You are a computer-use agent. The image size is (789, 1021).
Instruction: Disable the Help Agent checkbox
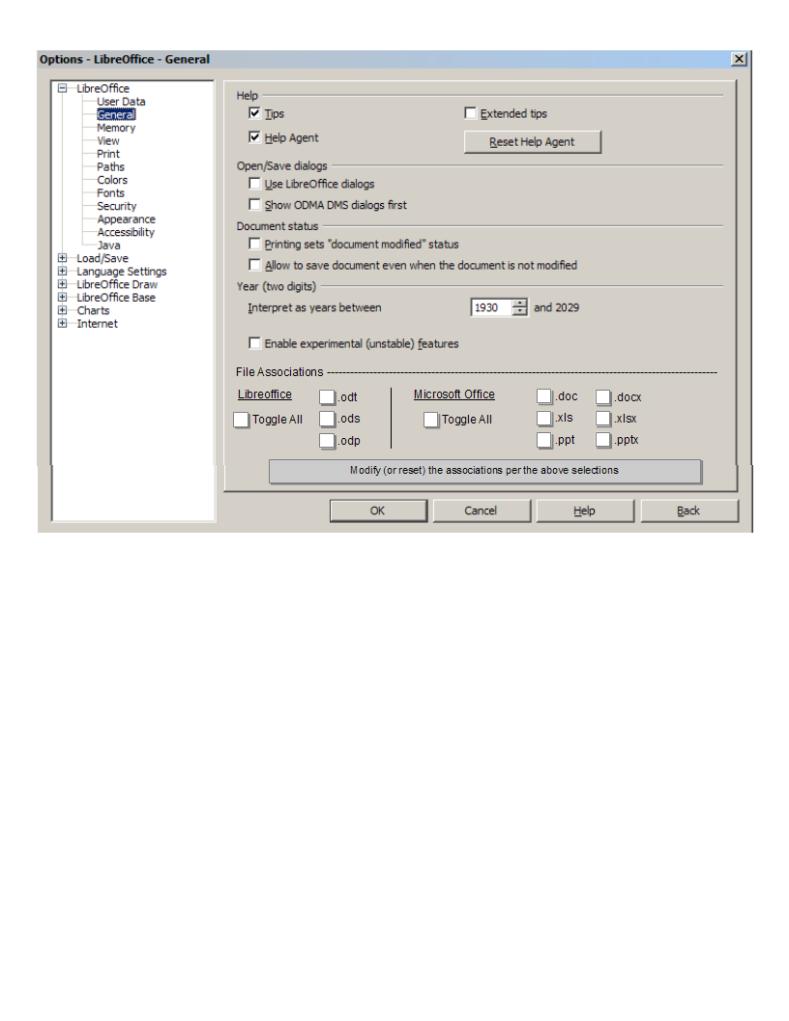[x=255, y=138]
